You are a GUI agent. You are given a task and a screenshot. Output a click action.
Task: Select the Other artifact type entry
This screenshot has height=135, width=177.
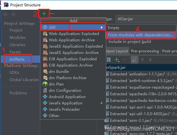[x=73, y=115]
